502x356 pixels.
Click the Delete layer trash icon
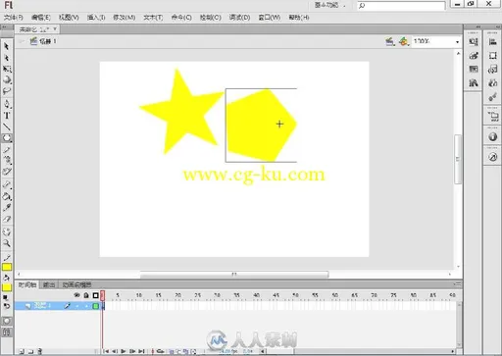[x=40, y=352]
